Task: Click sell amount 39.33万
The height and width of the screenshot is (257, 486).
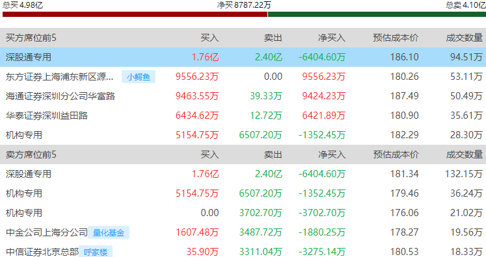Action: click(266, 96)
